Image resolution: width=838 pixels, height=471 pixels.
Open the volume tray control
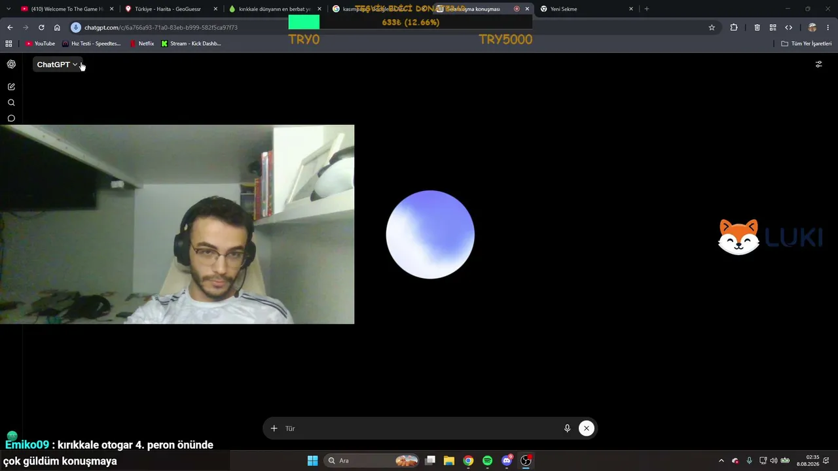(773, 461)
